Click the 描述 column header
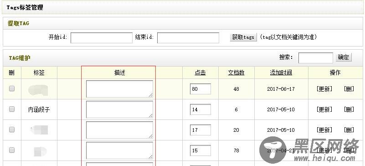 pos(120,73)
